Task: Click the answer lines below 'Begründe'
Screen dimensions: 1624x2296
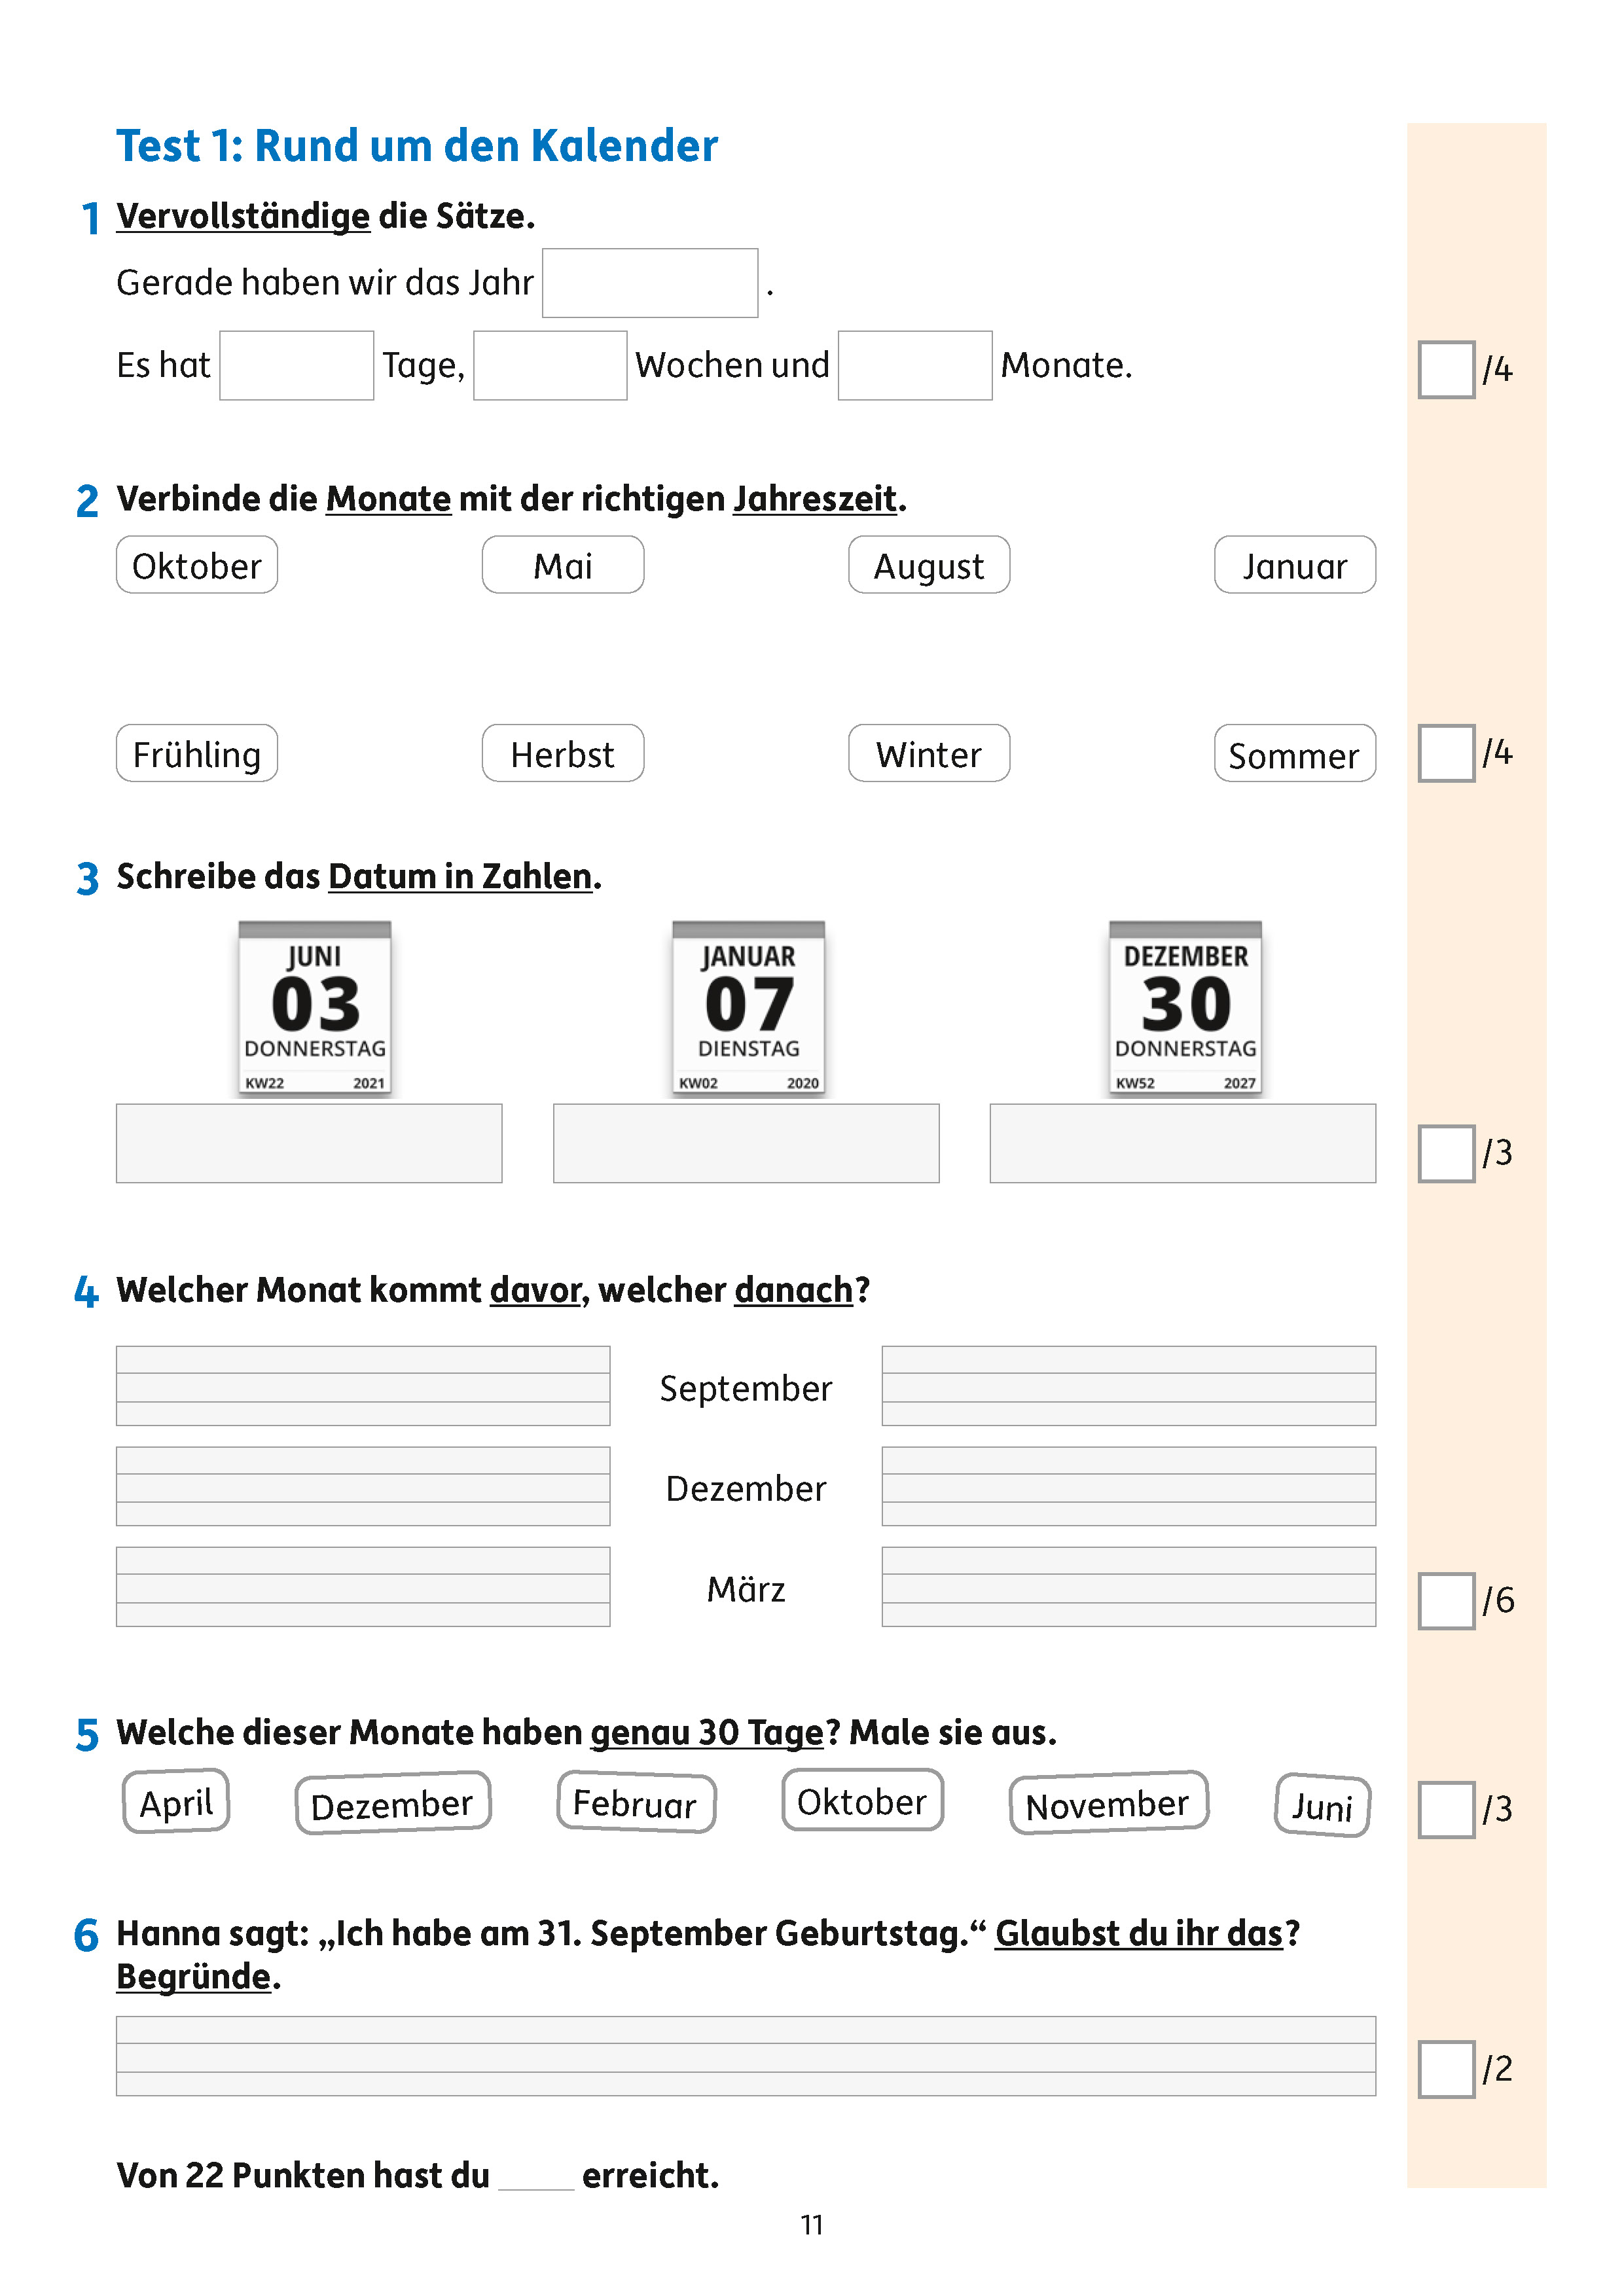Action: (746, 2056)
